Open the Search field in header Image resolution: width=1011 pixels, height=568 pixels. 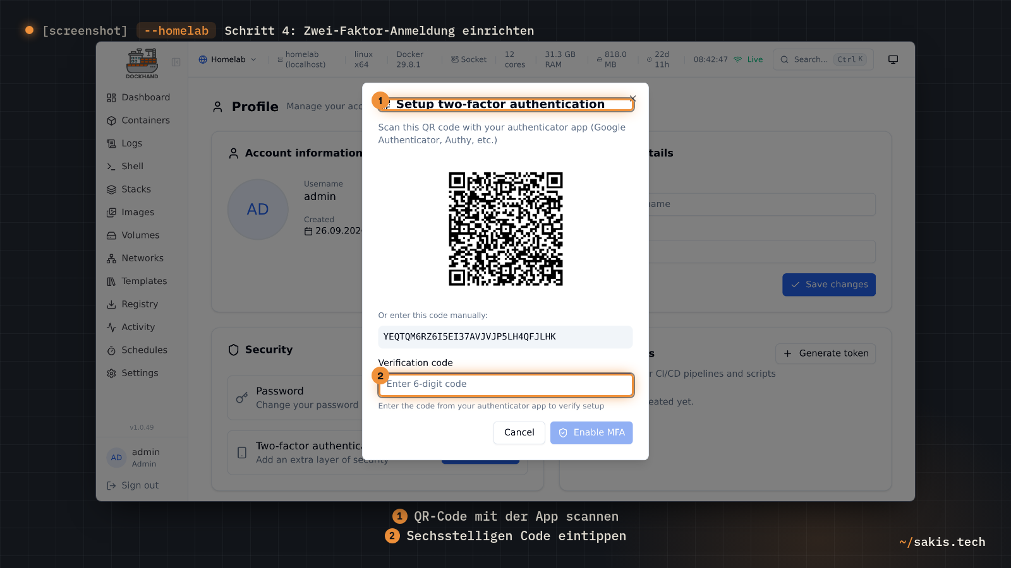pos(823,59)
